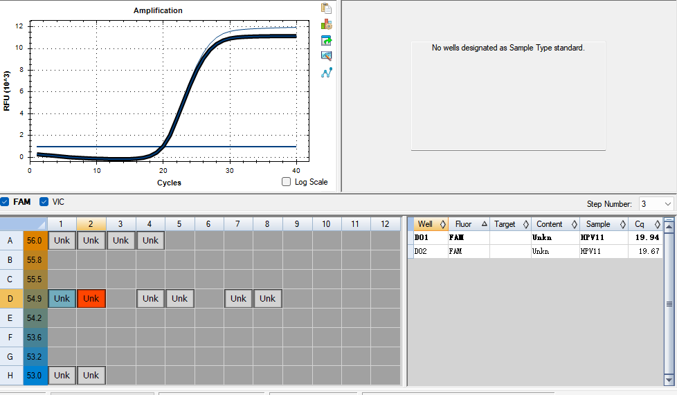Click the Cq value 19.94

click(x=647, y=237)
